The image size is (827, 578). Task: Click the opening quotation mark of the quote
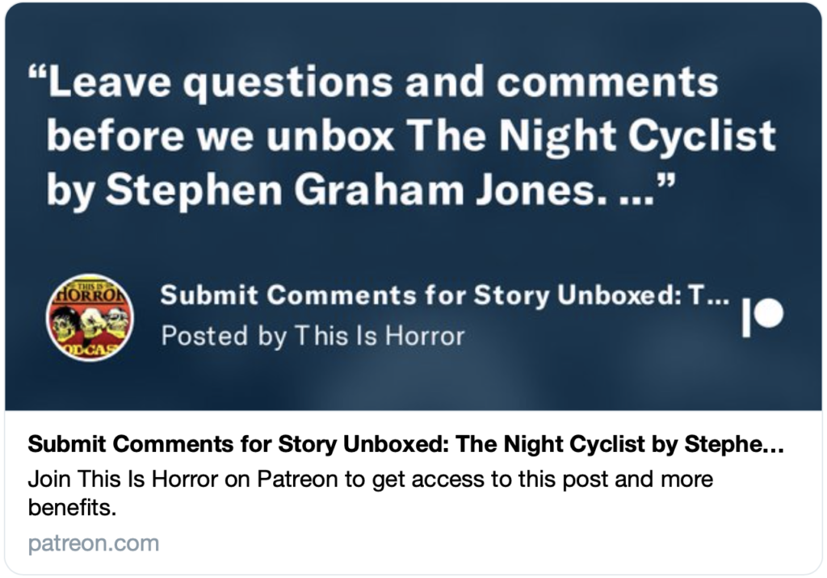pos(37,80)
